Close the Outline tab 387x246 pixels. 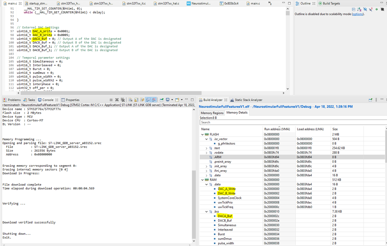point(314,3)
